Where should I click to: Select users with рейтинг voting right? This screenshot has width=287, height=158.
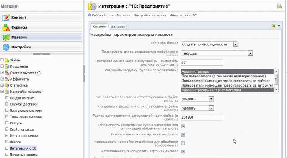227,81
